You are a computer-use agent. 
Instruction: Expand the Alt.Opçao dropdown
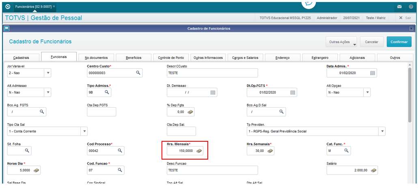click(x=367, y=92)
